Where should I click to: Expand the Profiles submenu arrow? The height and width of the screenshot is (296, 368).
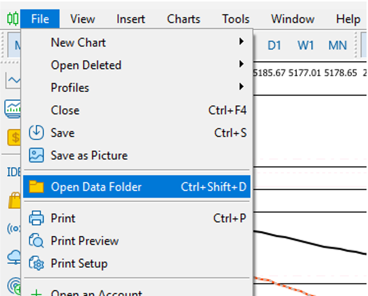coord(241,87)
